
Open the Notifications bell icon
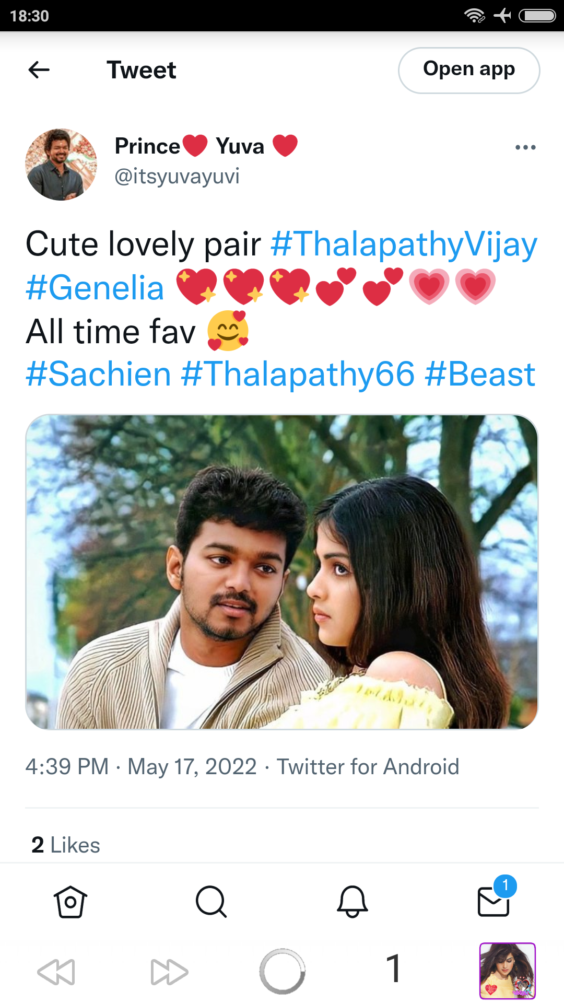[x=352, y=902]
